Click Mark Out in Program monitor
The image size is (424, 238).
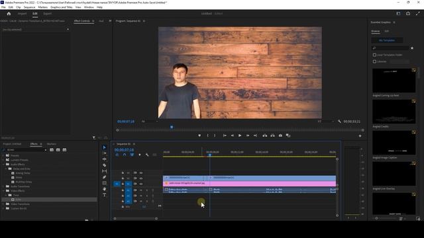215,136
